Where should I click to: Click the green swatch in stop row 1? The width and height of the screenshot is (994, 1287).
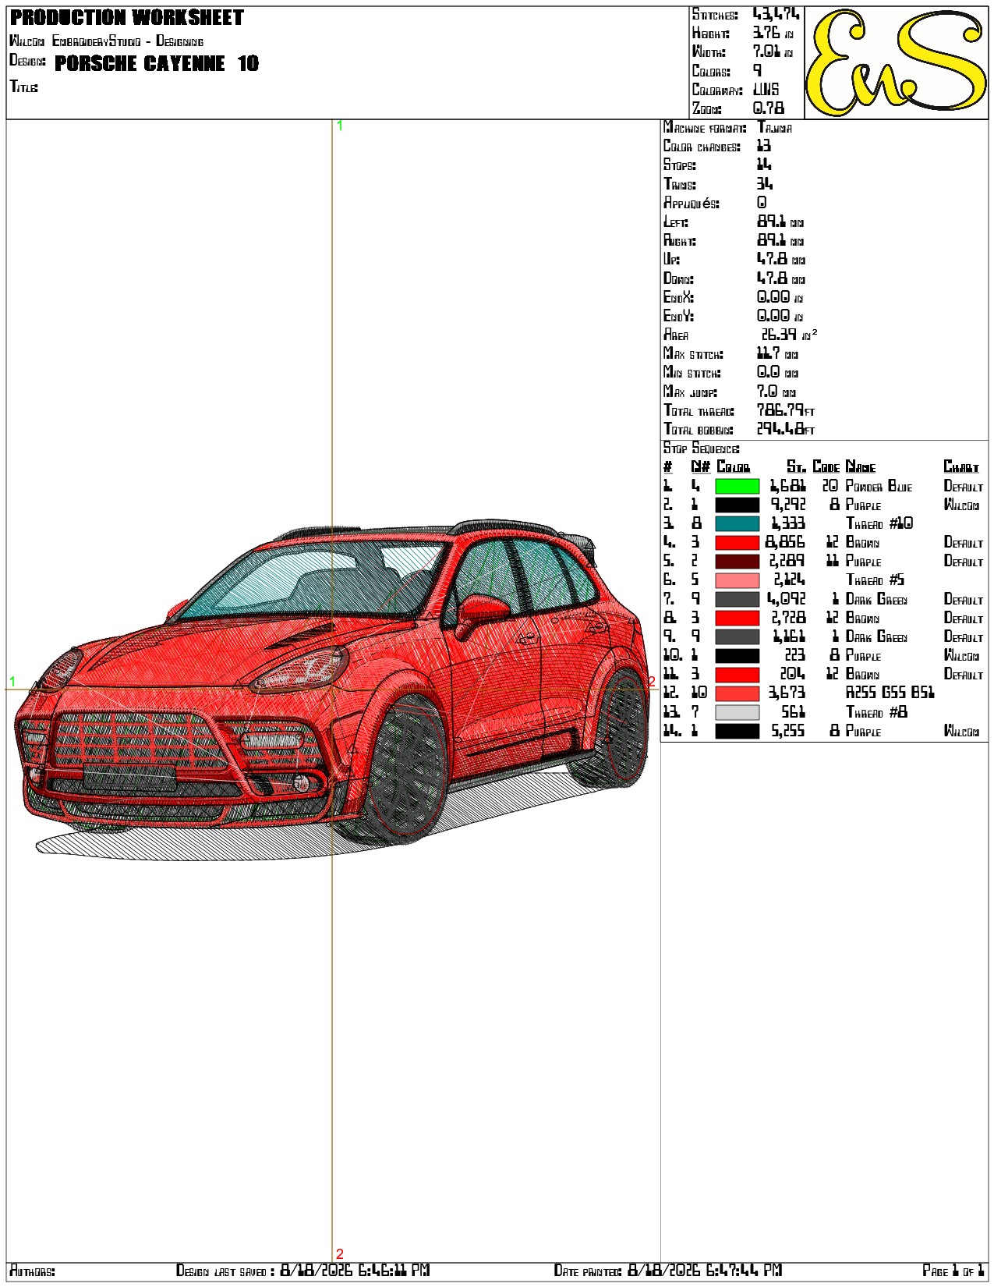coord(737,486)
